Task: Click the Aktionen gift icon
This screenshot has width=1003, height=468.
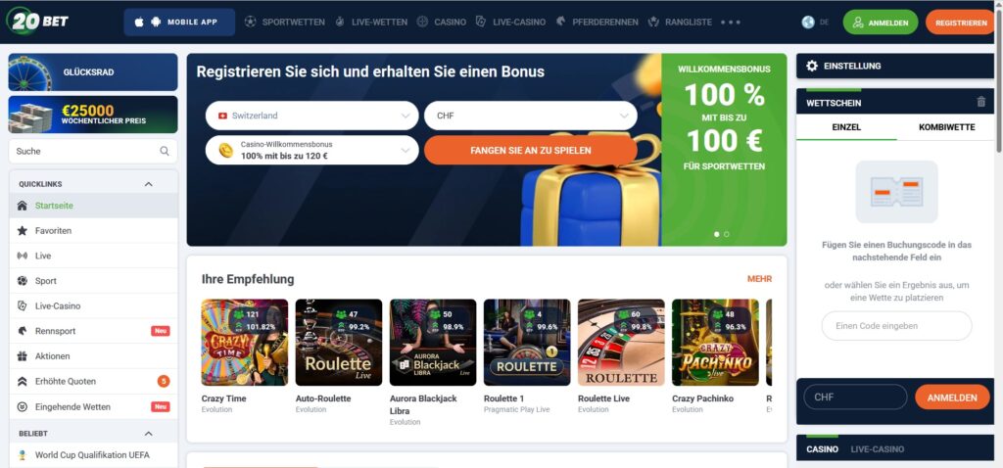Action: pyautogui.click(x=23, y=356)
